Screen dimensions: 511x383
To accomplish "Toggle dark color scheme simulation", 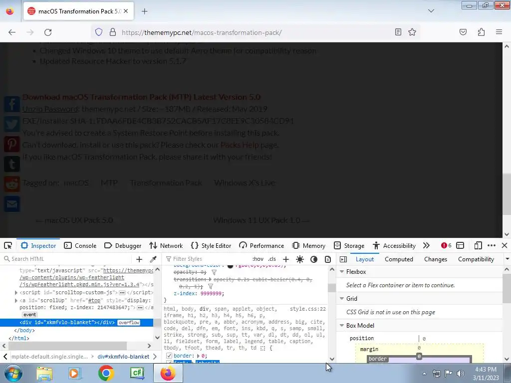I will (314, 259).
